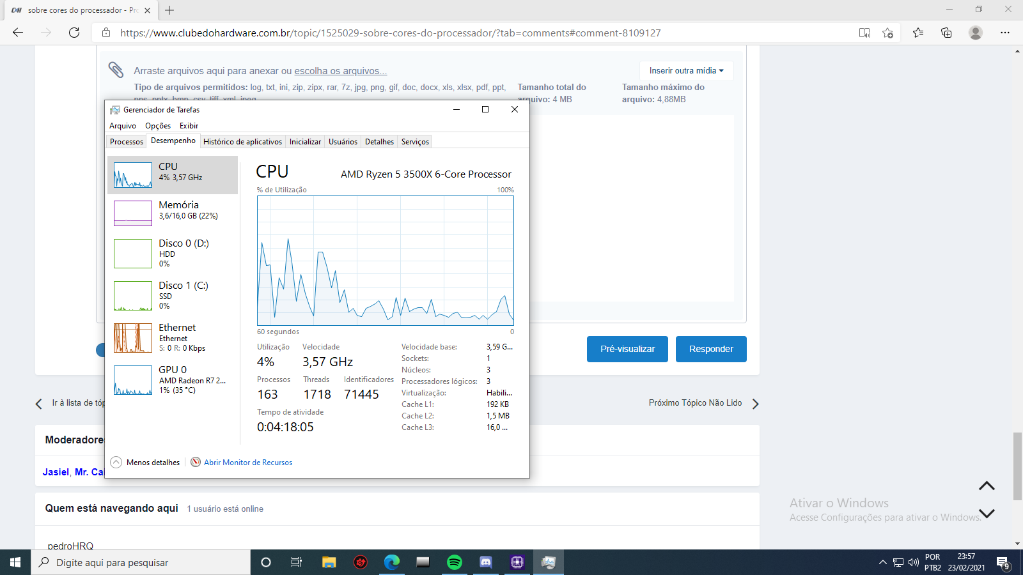Image resolution: width=1023 pixels, height=575 pixels.
Task: Click the CPU utilization graph in Task Manager
Action: click(386, 261)
